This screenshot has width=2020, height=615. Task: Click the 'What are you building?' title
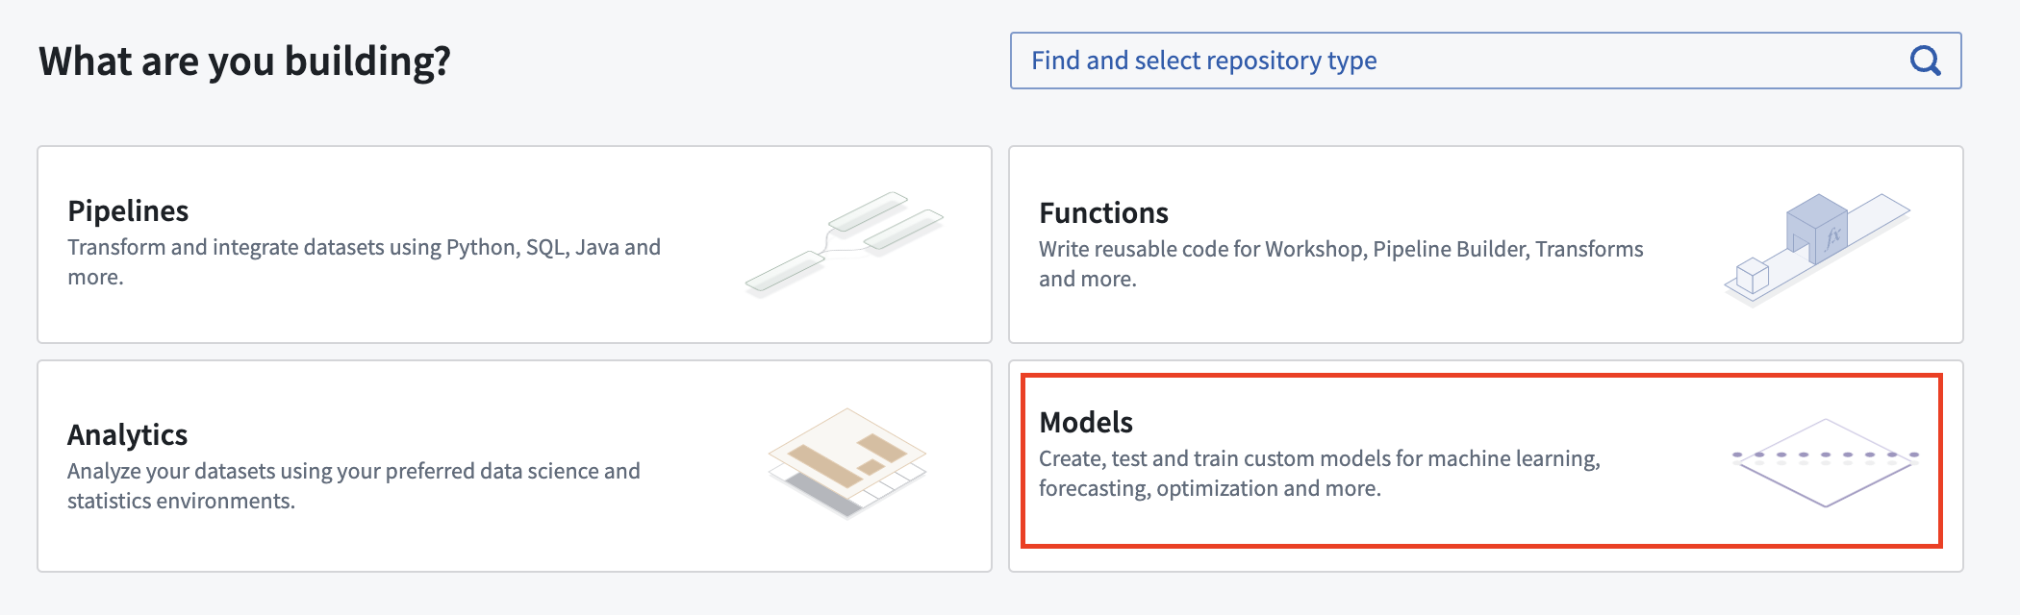(244, 61)
